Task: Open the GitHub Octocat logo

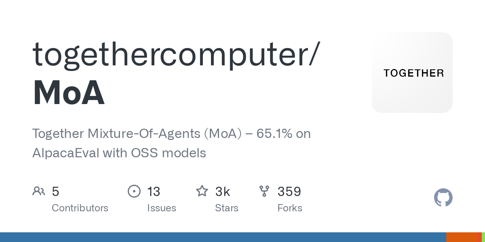Action: point(443,198)
